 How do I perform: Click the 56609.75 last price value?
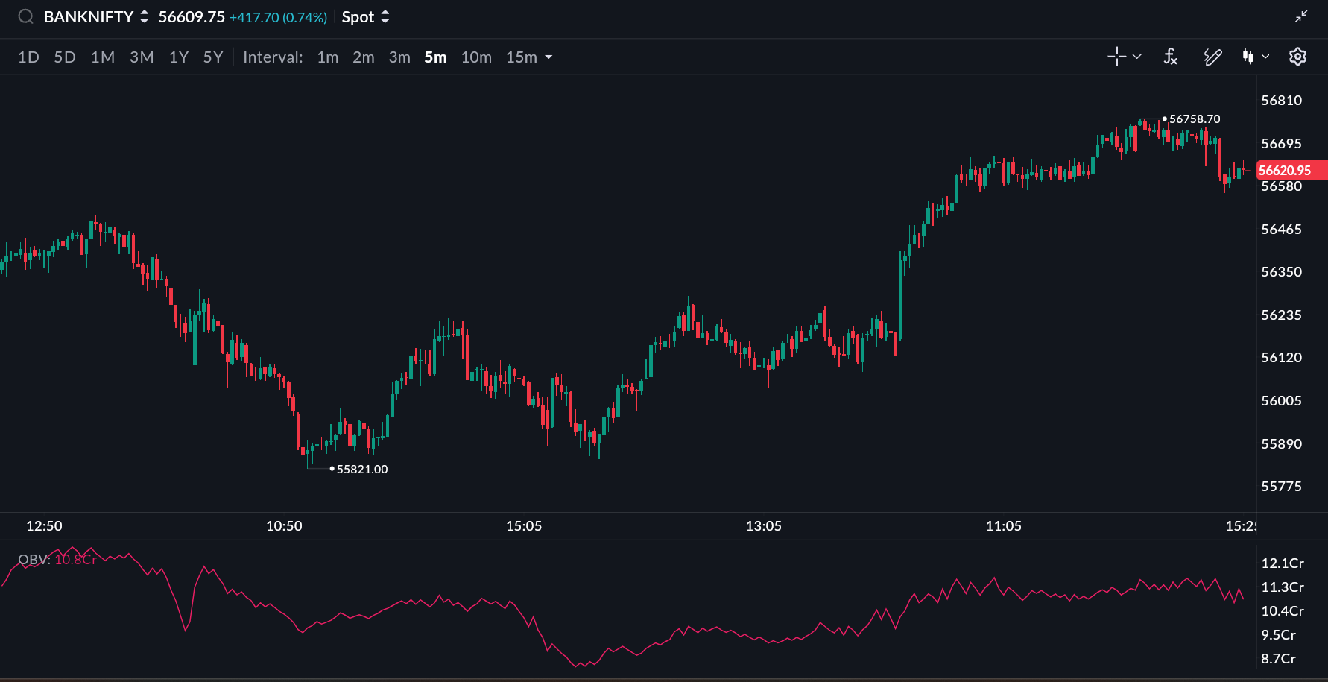[x=192, y=17]
